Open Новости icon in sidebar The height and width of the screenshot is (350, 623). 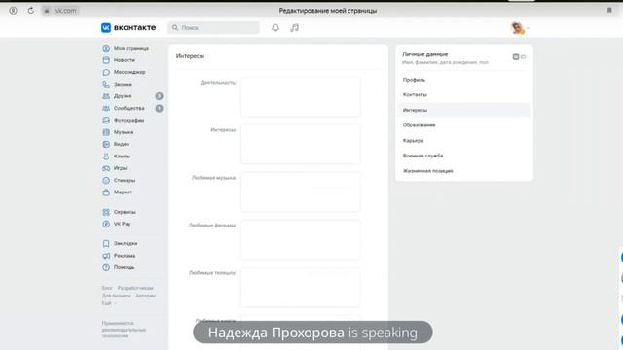point(106,60)
